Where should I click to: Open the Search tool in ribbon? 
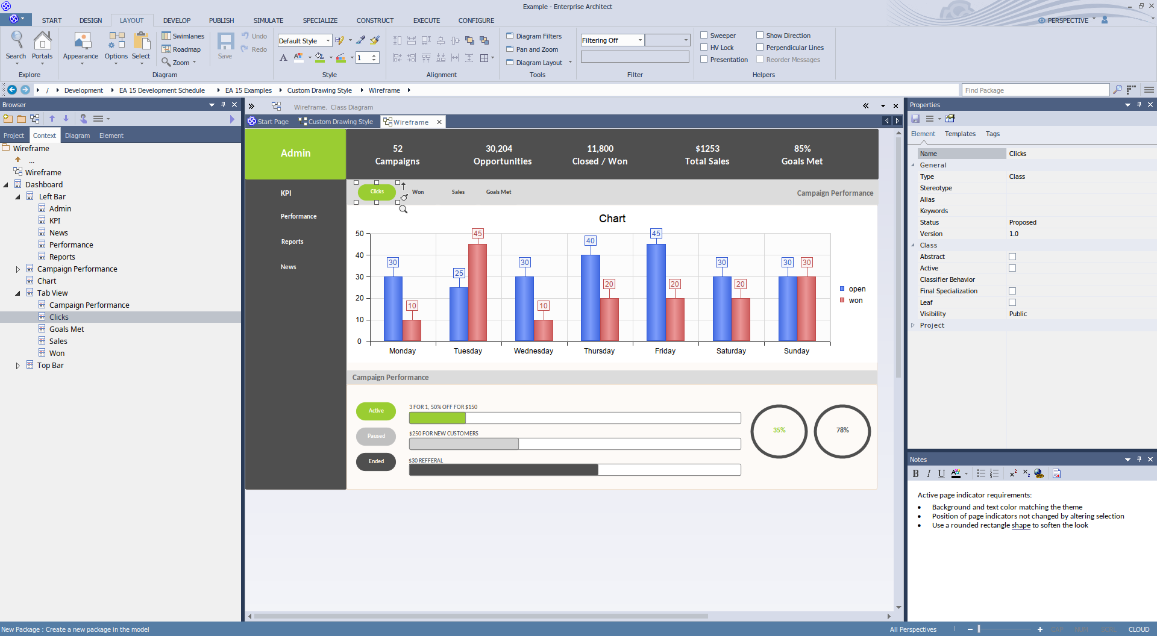(x=16, y=46)
